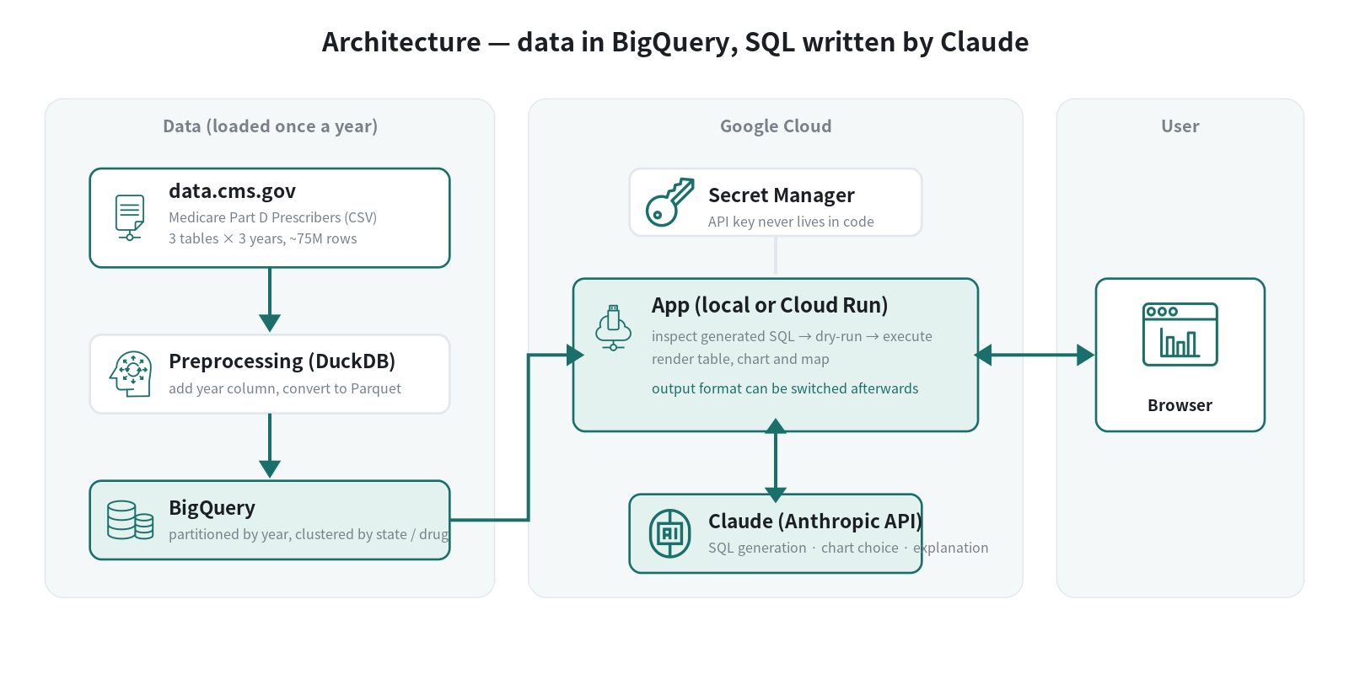1349x674 pixels.
Task: Click the 'Google Cloud' group title
Action: pyautogui.click(x=776, y=126)
